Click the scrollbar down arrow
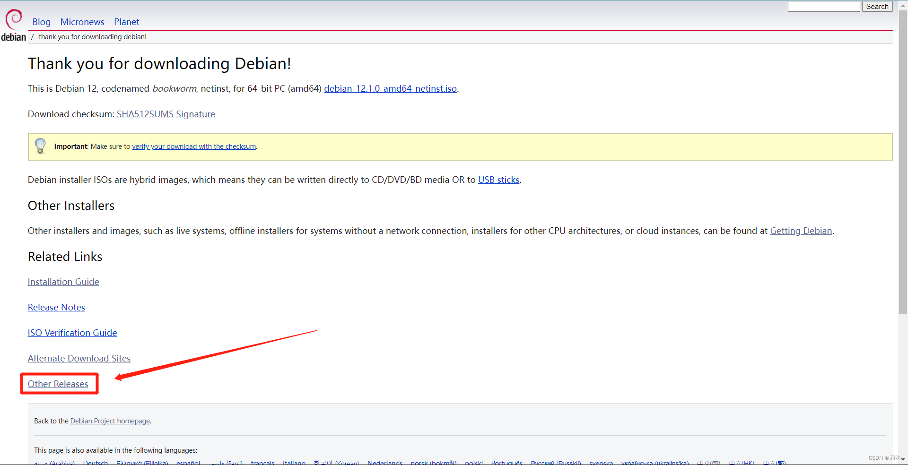Viewport: 908px width, 465px height. 903,459
